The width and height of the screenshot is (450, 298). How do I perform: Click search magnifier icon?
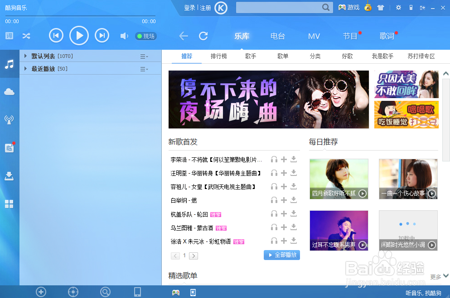click(326, 7)
